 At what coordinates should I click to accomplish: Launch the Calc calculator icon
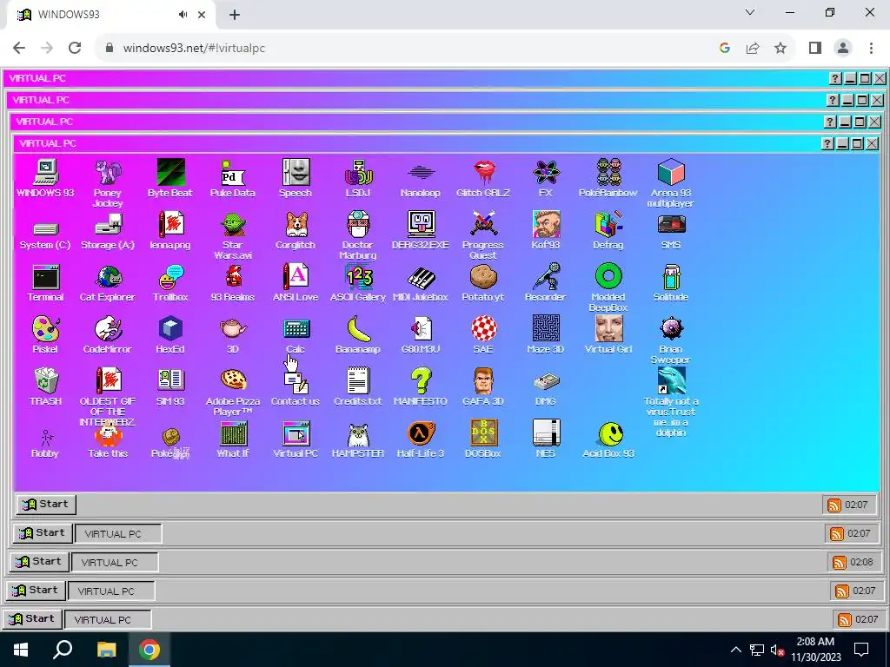tap(296, 334)
